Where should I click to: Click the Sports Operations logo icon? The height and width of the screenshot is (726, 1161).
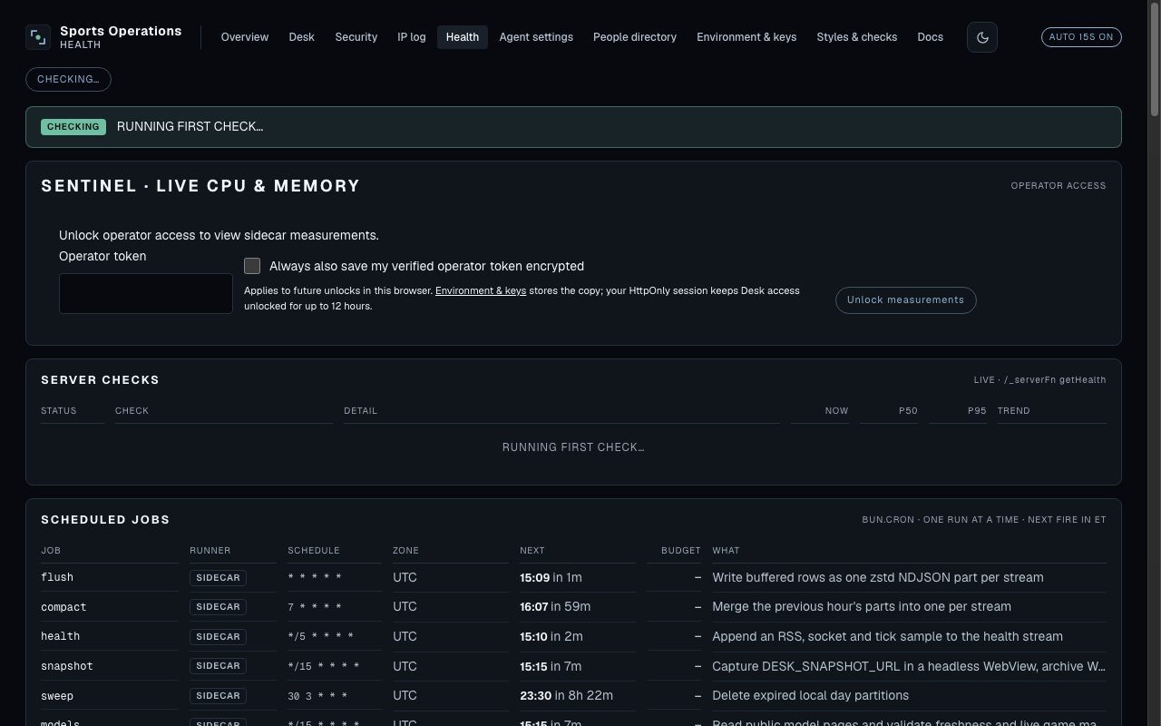[38, 37]
